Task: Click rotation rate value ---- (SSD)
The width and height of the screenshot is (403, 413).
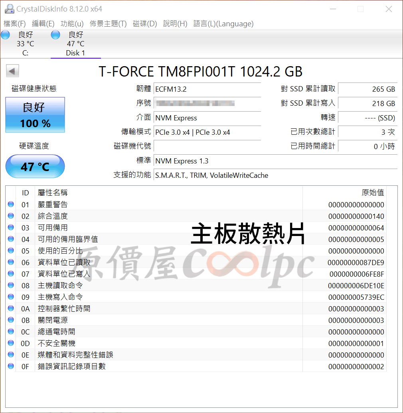Action: [x=367, y=118]
